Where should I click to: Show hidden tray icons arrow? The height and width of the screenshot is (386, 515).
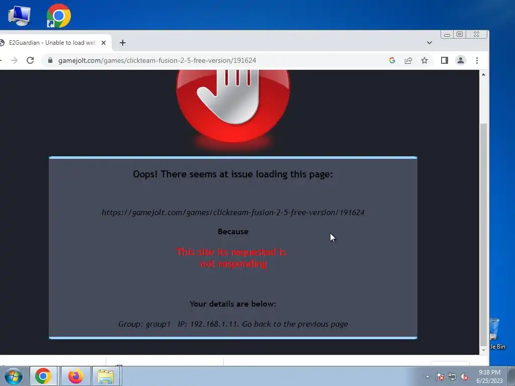427,376
